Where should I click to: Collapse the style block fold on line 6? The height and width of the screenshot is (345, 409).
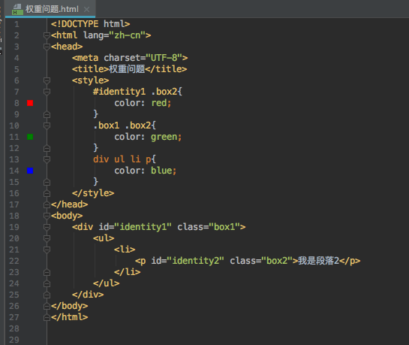[x=47, y=80]
